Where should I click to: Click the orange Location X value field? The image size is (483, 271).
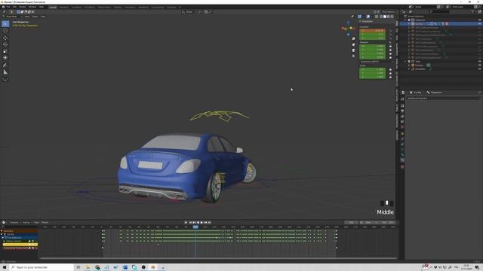point(372,30)
